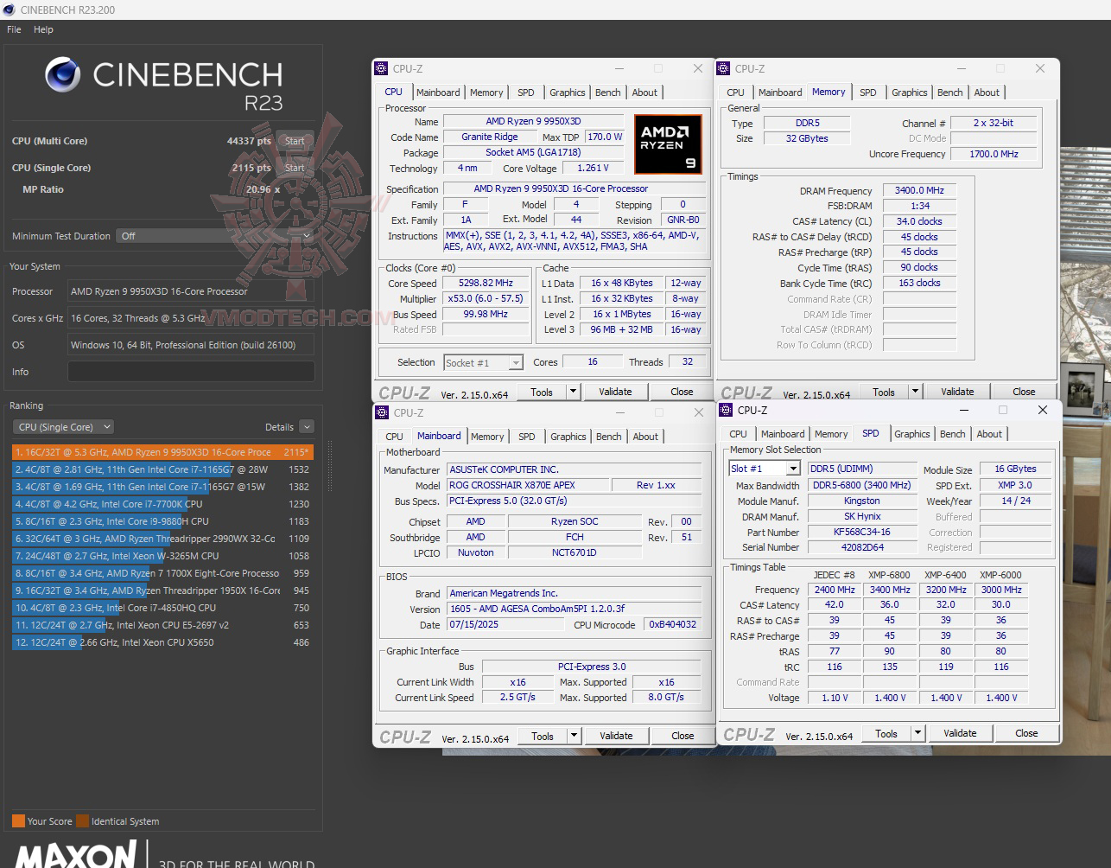Start the CPU Multi Core benchmark
1111x868 pixels.
(x=294, y=140)
